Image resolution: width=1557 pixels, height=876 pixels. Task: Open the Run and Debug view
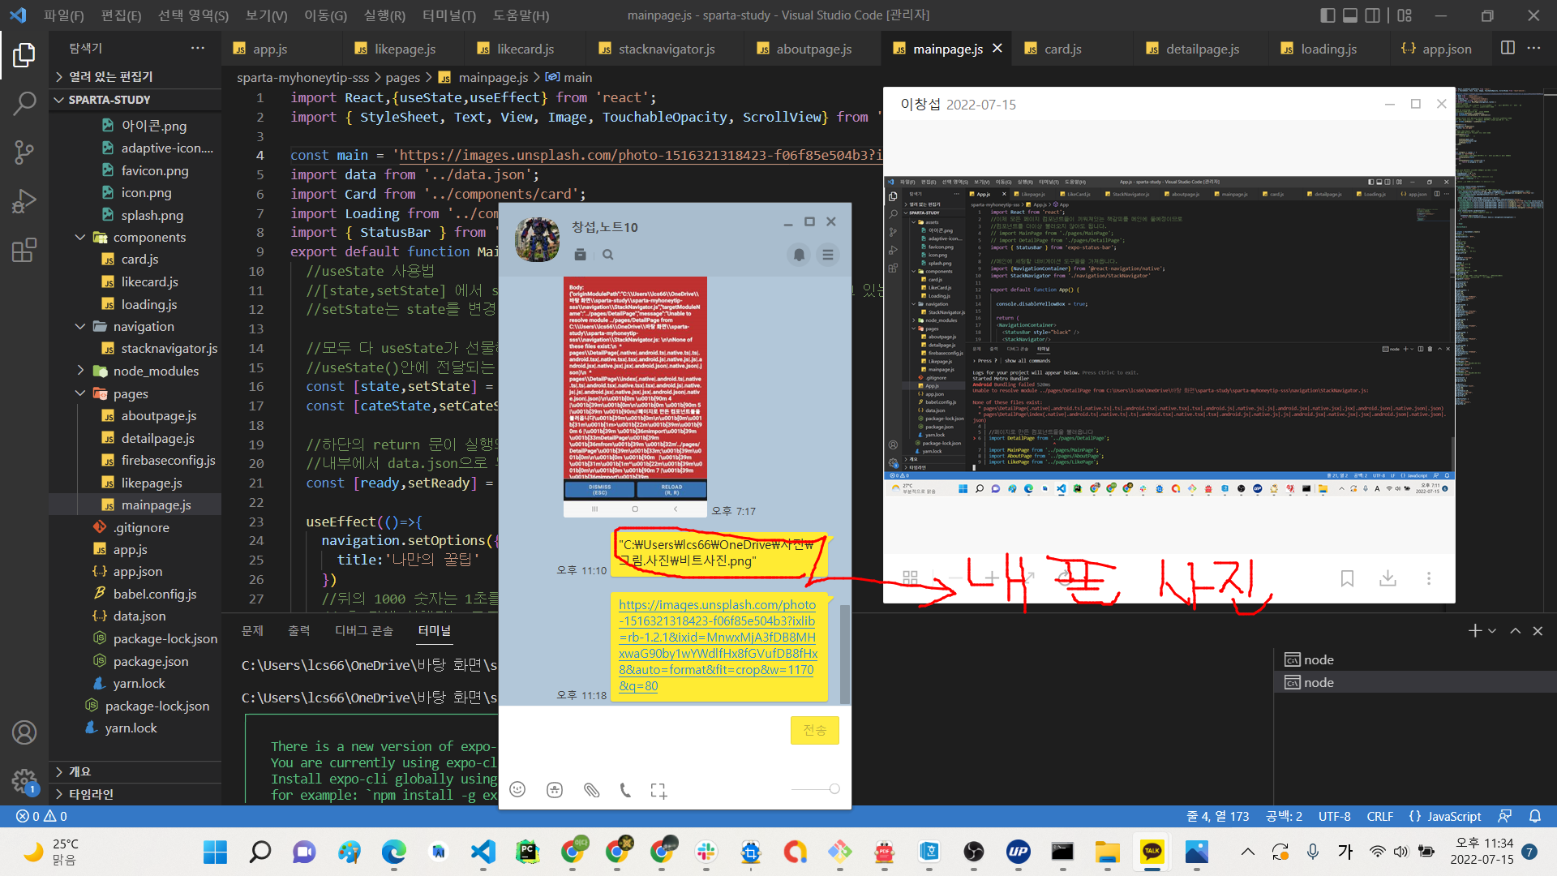24,200
